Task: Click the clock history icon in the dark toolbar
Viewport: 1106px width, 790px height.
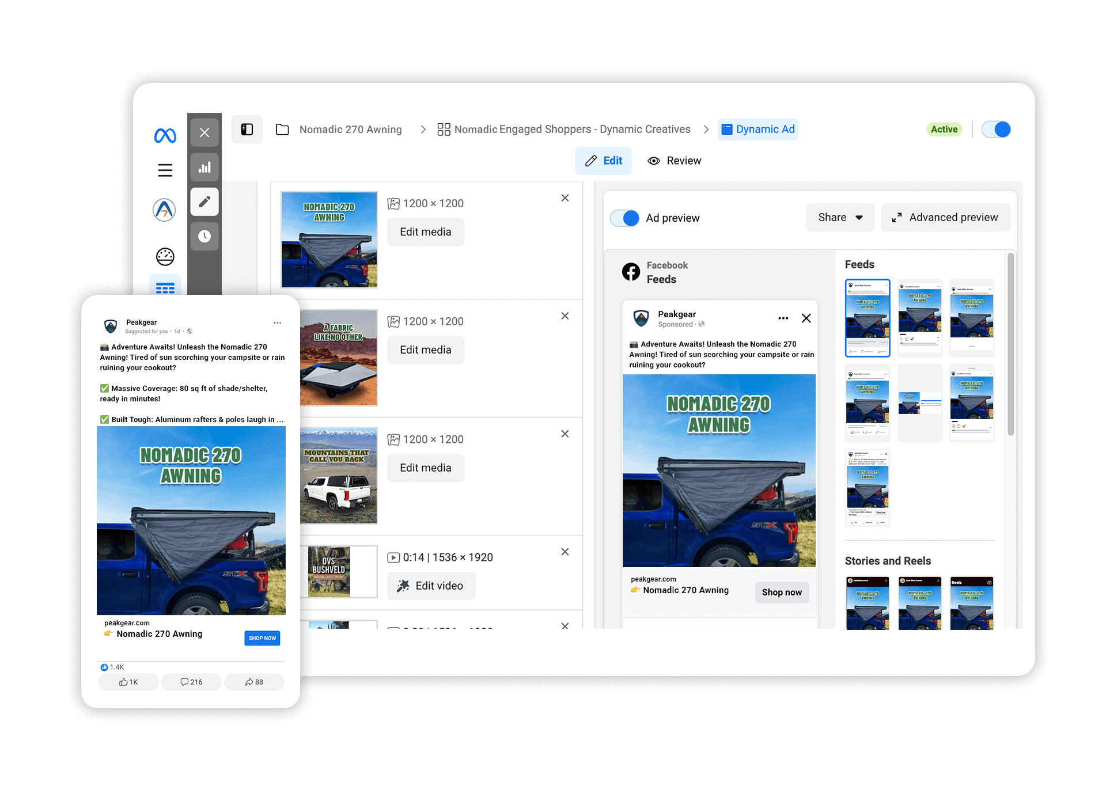Action: coord(204,236)
